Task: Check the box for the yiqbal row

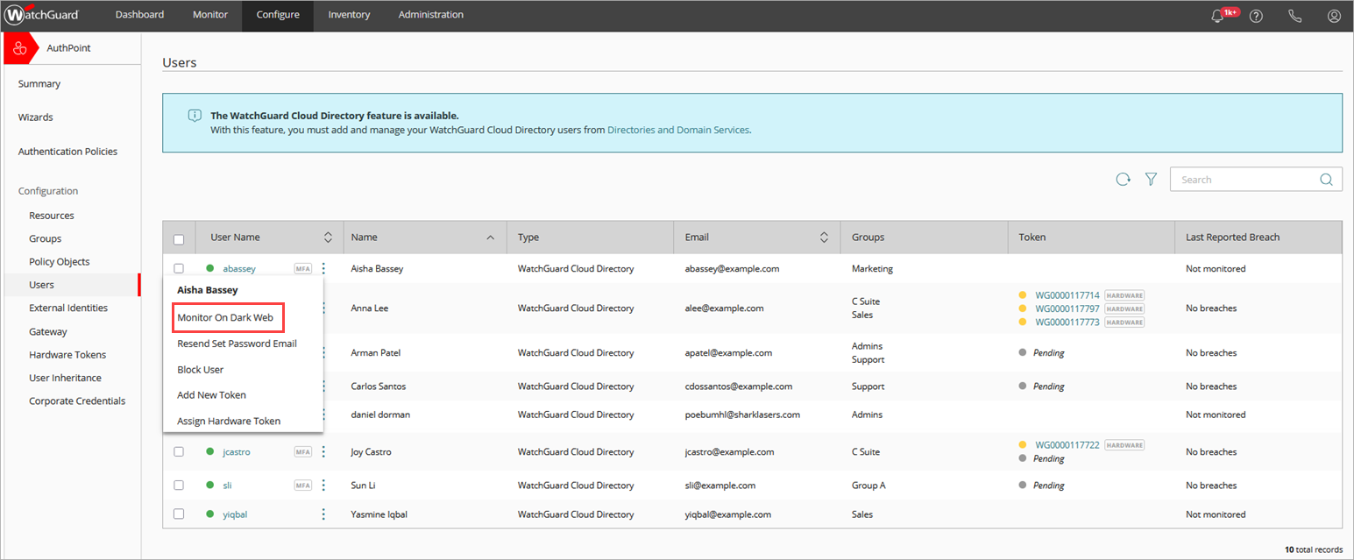Action: (x=179, y=514)
